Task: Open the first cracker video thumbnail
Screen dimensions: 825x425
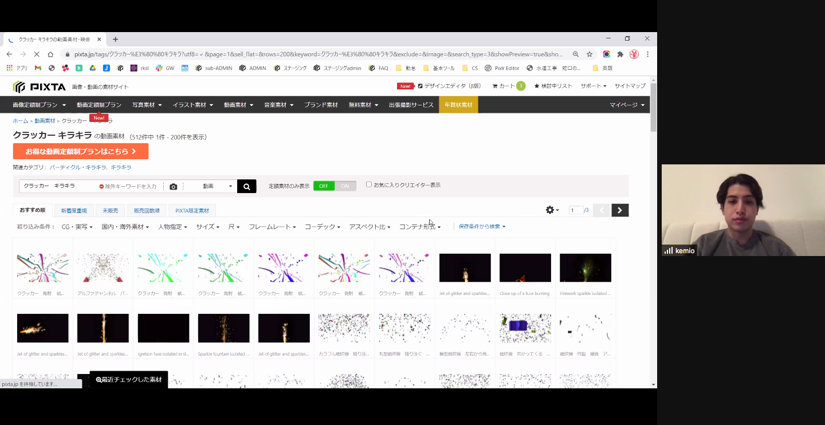Action: (43, 268)
